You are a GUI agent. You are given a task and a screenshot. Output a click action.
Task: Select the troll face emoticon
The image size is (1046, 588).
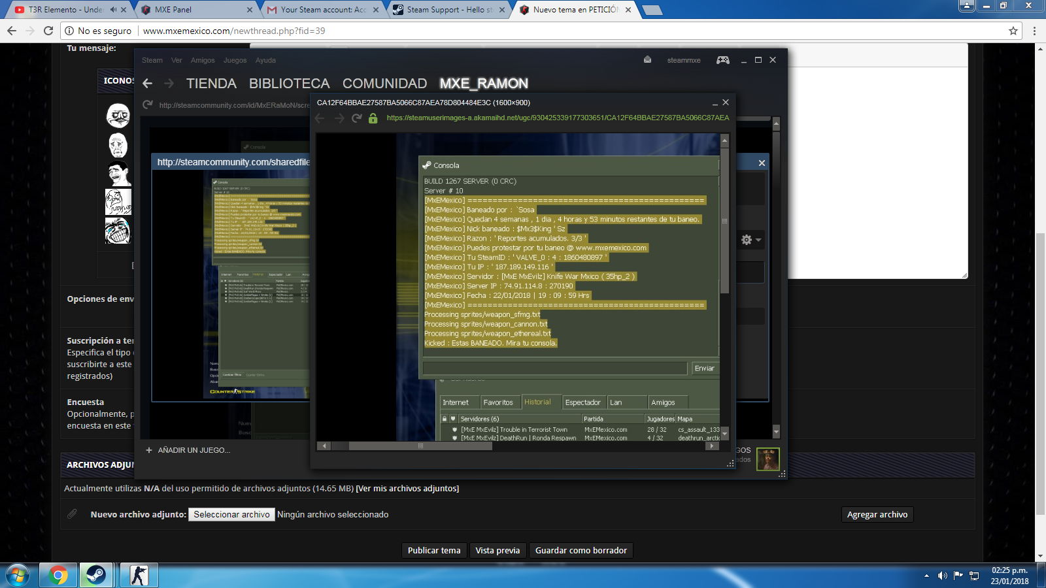click(x=118, y=174)
